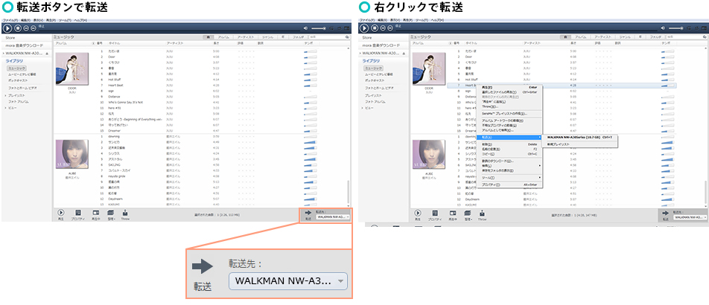The width and height of the screenshot is (709, 305).
Task: Click the 再生中 icon in the left window's bottom toolbar
Action: click(95, 214)
